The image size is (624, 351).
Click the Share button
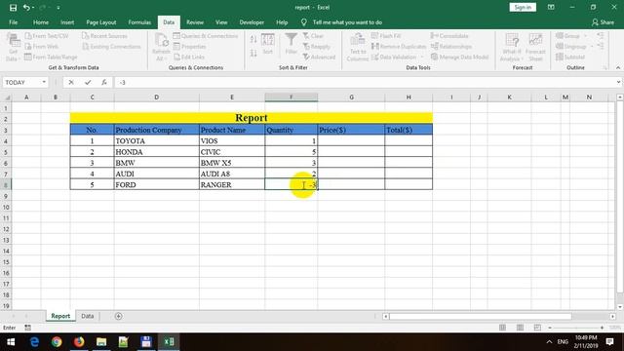(603, 22)
